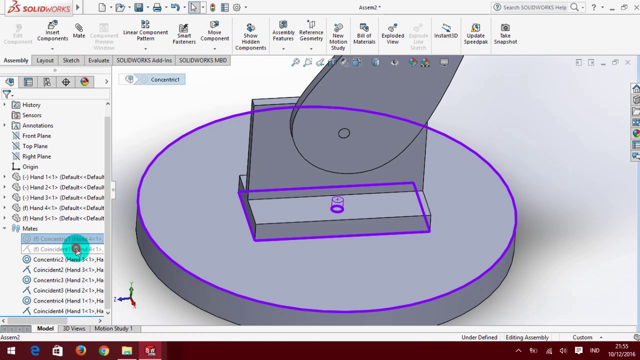Click Apply Scene icon
Screen dimensions: 640x360
point(425,62)
